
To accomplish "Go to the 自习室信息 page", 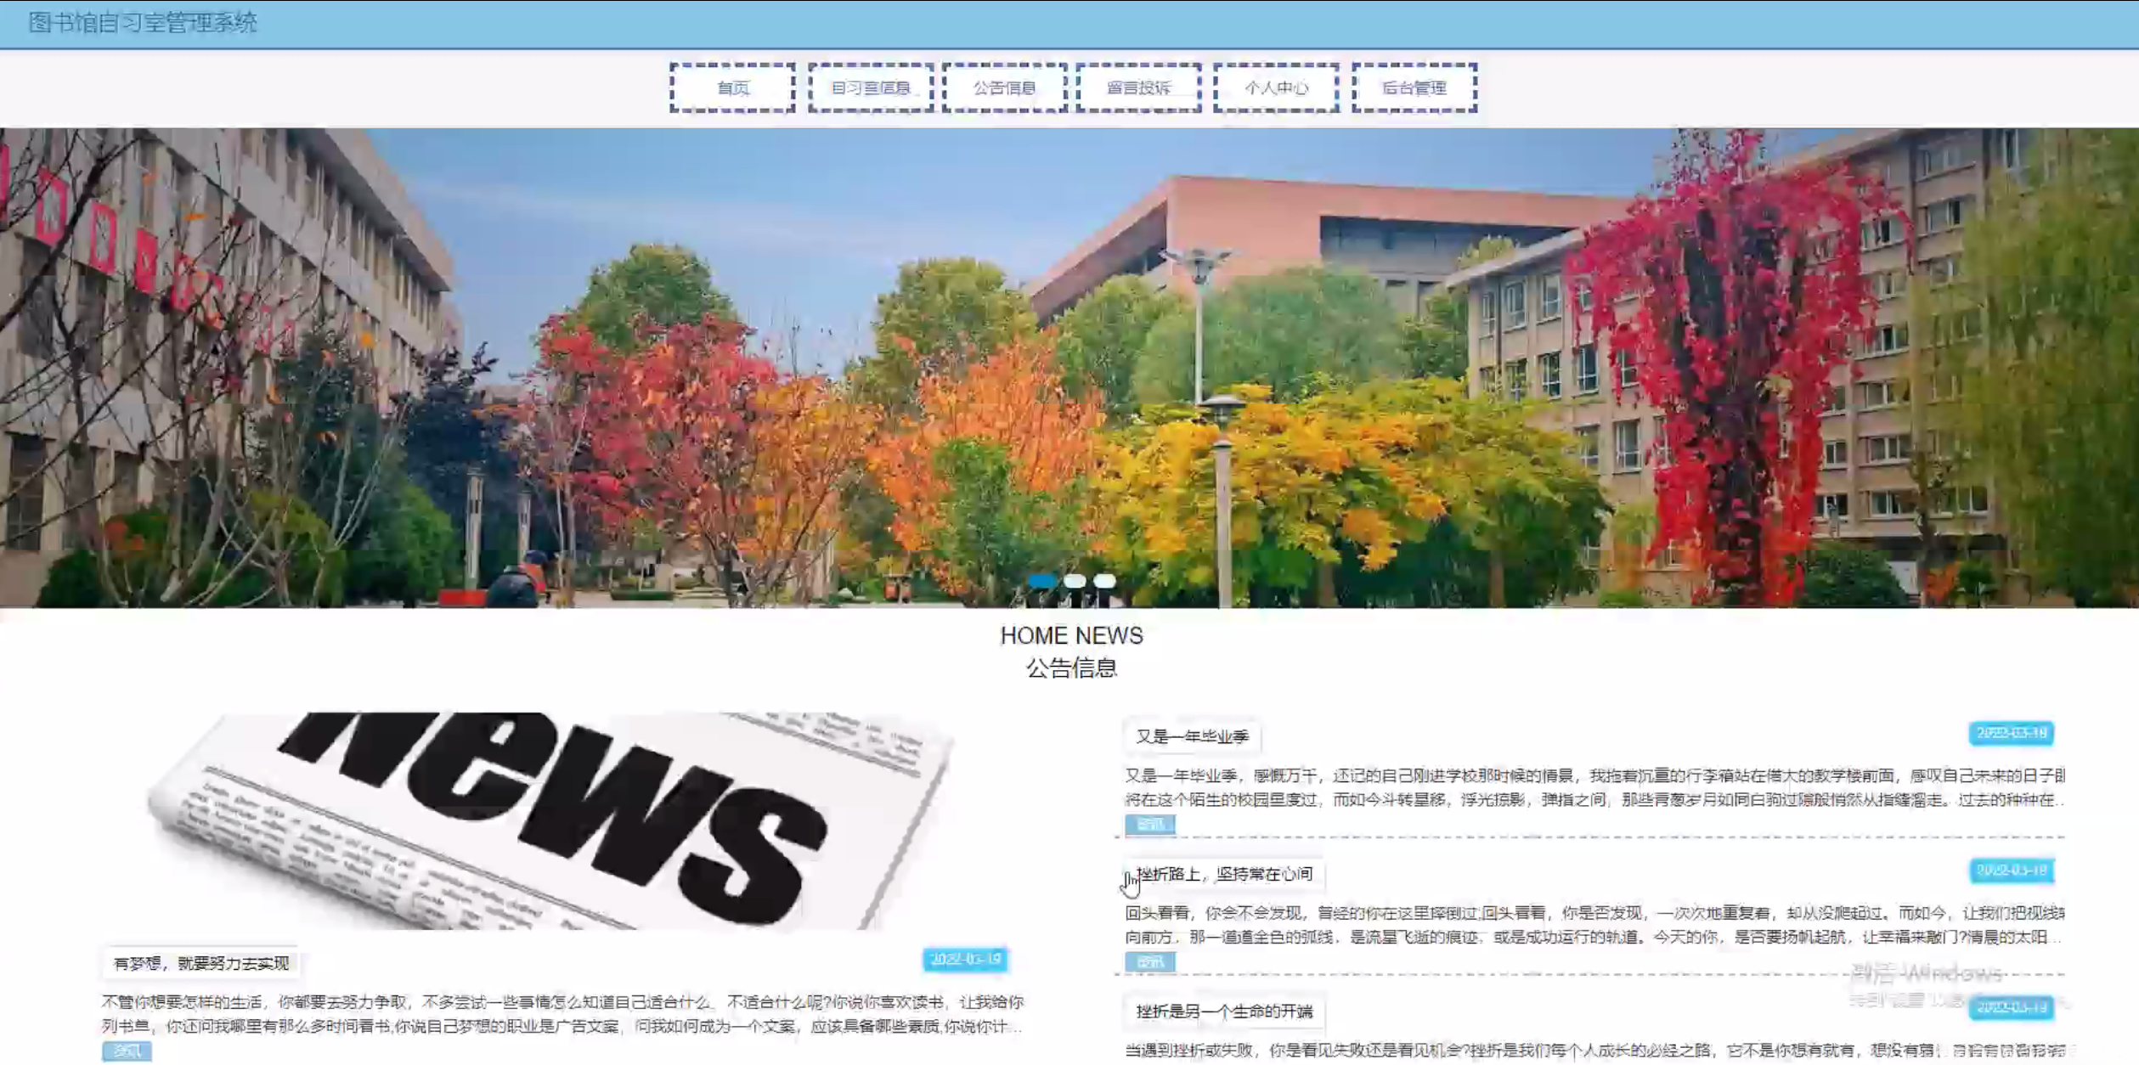I will 870,87.
